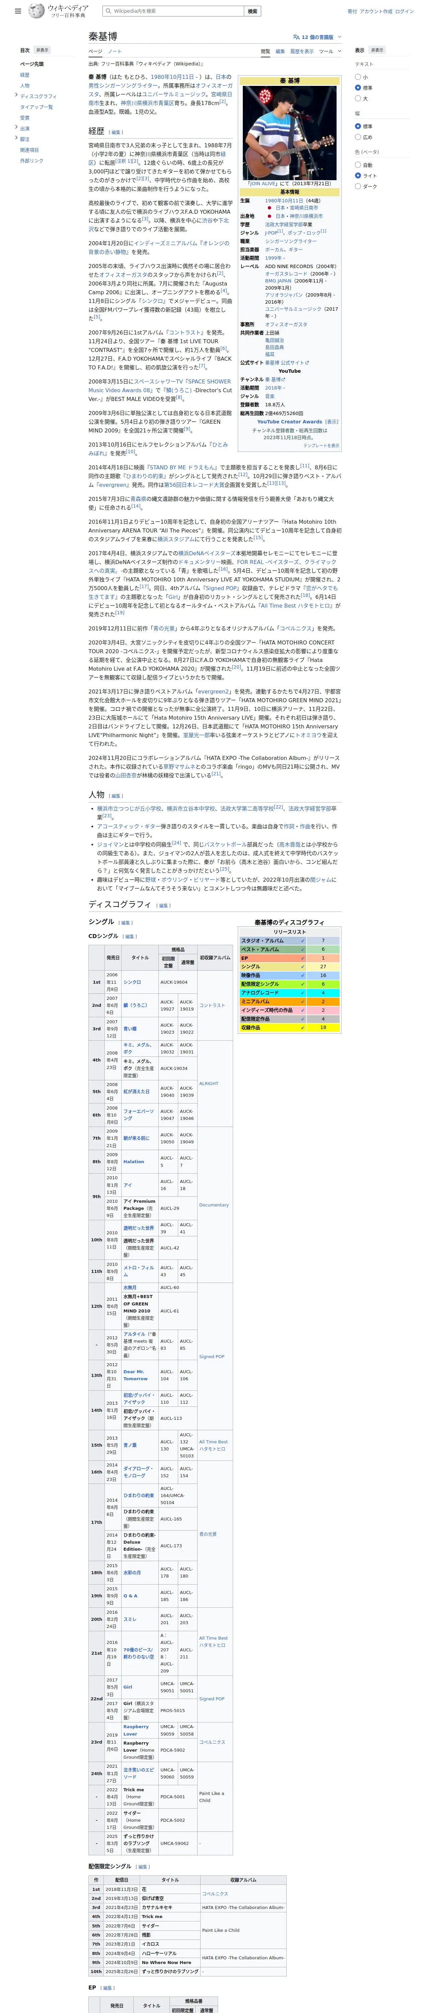The height and width of the screenshot is (2013, 430).
Task: Select the 閲覧 tab
Action: click(x=265, y=52)
